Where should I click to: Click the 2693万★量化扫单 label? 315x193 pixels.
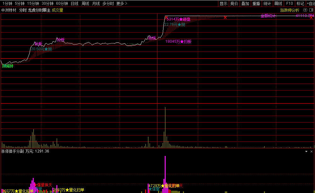pyautogui.click(x=69, y=190)
